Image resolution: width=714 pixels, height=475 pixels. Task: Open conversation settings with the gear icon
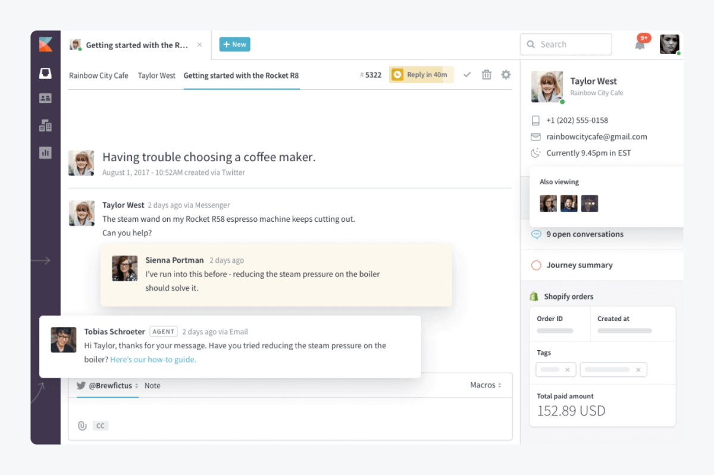506,74
